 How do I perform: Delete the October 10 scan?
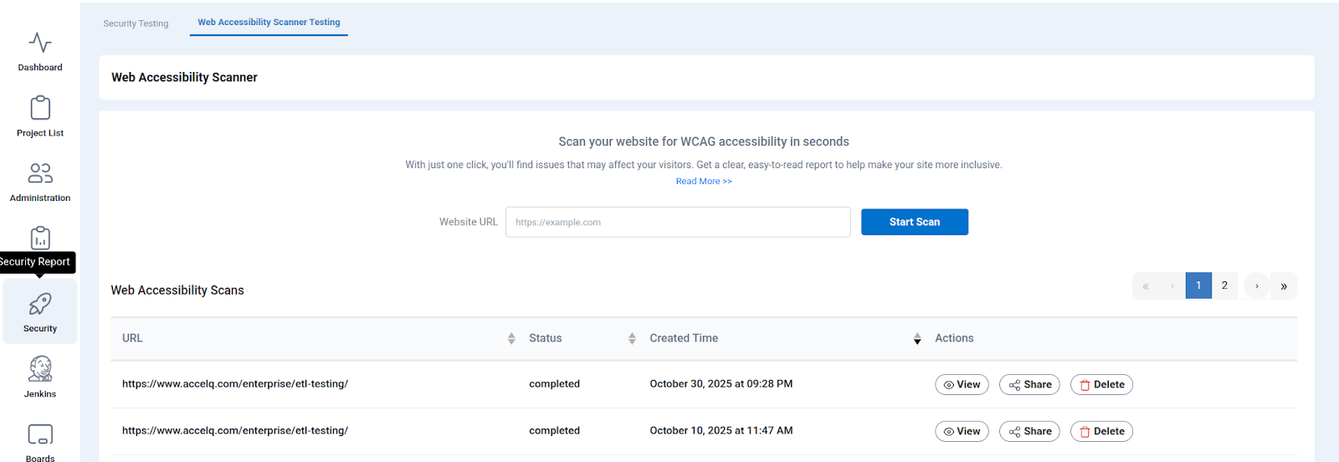coord(1101,432)
